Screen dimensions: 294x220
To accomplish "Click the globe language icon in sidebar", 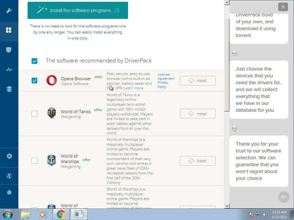I will pos(9,176).
